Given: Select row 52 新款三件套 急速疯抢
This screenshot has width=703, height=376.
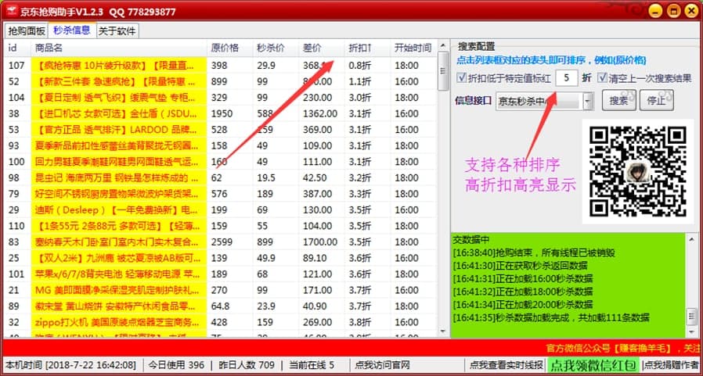Looking at the screenshot, I should pos(220,81).
